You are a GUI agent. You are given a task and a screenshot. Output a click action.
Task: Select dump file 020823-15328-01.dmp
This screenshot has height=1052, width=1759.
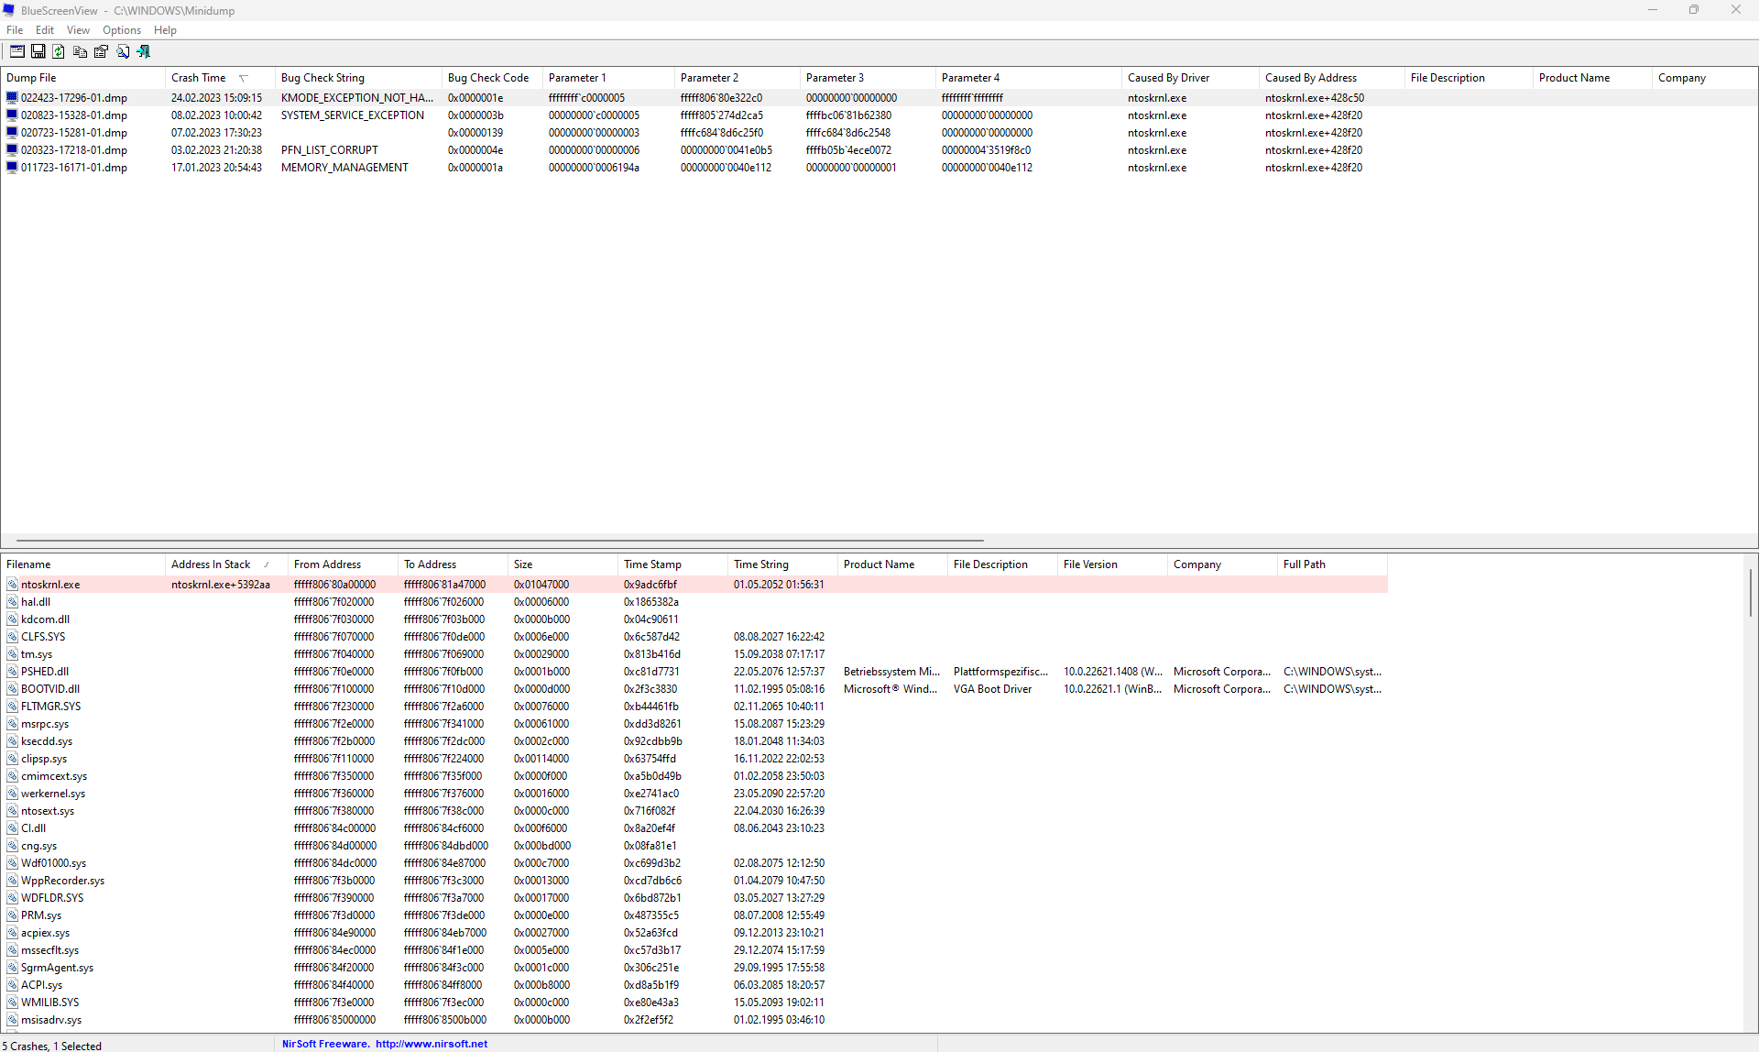click(74, 115)
